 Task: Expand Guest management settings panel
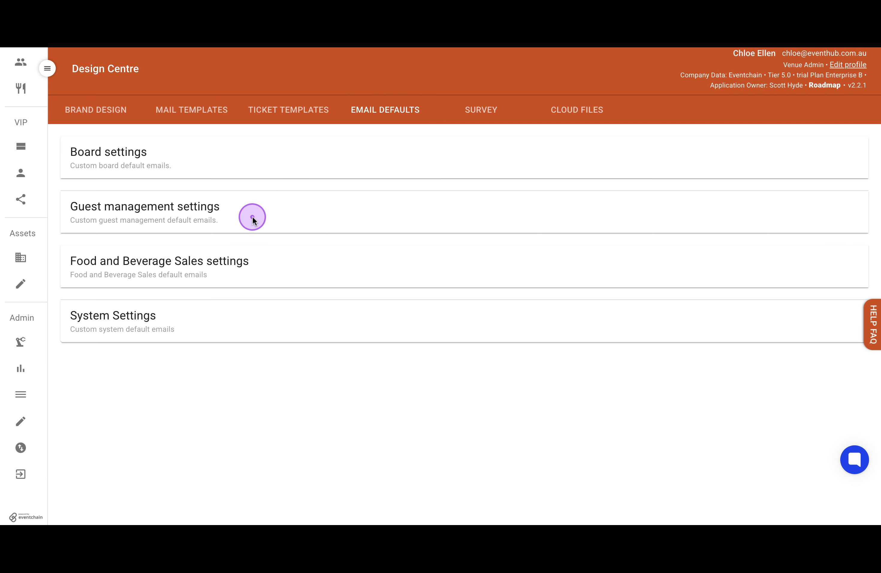click(464, 212)
